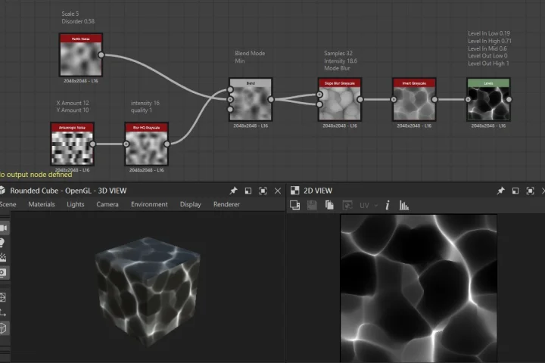
Task: Toggle the 3D VIEW floating window icon
Action: [248, 191]
